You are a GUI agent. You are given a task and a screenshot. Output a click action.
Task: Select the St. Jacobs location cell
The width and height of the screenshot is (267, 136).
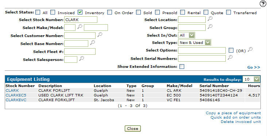pyautogui.click(x=104, y=100)
